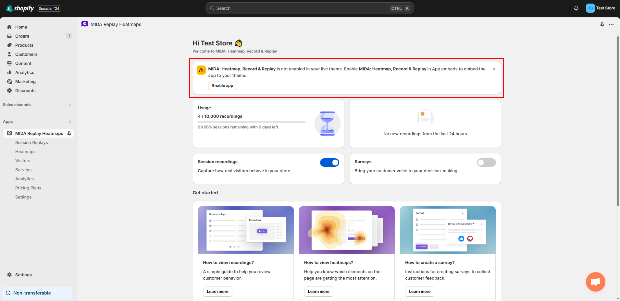Viewport: 620px width, 301px height.
Task: Open Pricing Plans page
Action: pyautogui.click(x=28, y=188)
